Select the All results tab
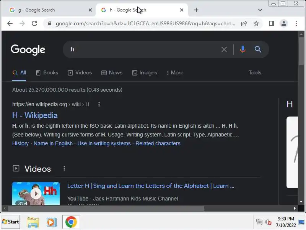 [x=19, y=72]
